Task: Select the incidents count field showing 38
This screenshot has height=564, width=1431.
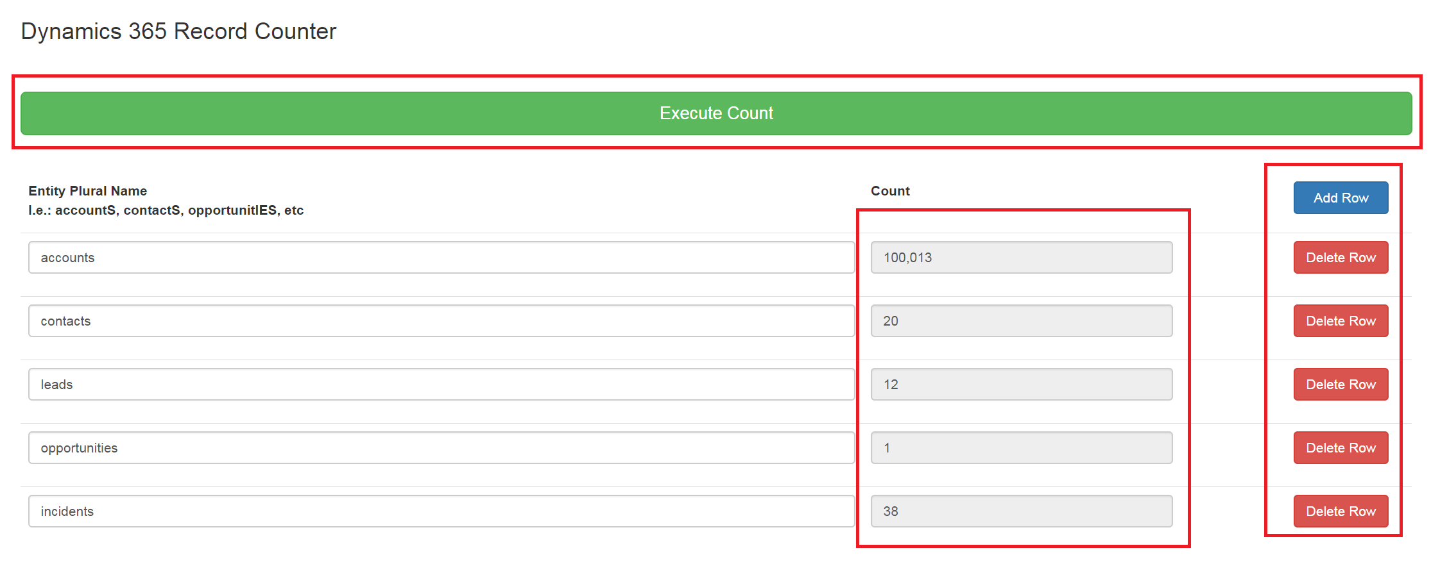Action: pyautogui.click(x=1021, y=511)
